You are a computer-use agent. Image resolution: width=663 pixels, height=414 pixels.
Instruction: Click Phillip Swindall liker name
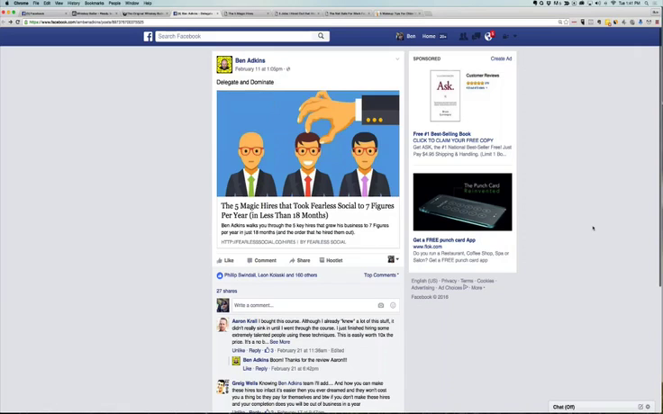point(240,275)
